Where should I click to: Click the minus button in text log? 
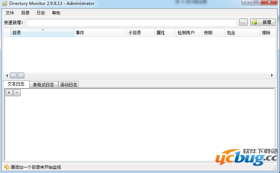pyautogui.click(x=17, y=93)
